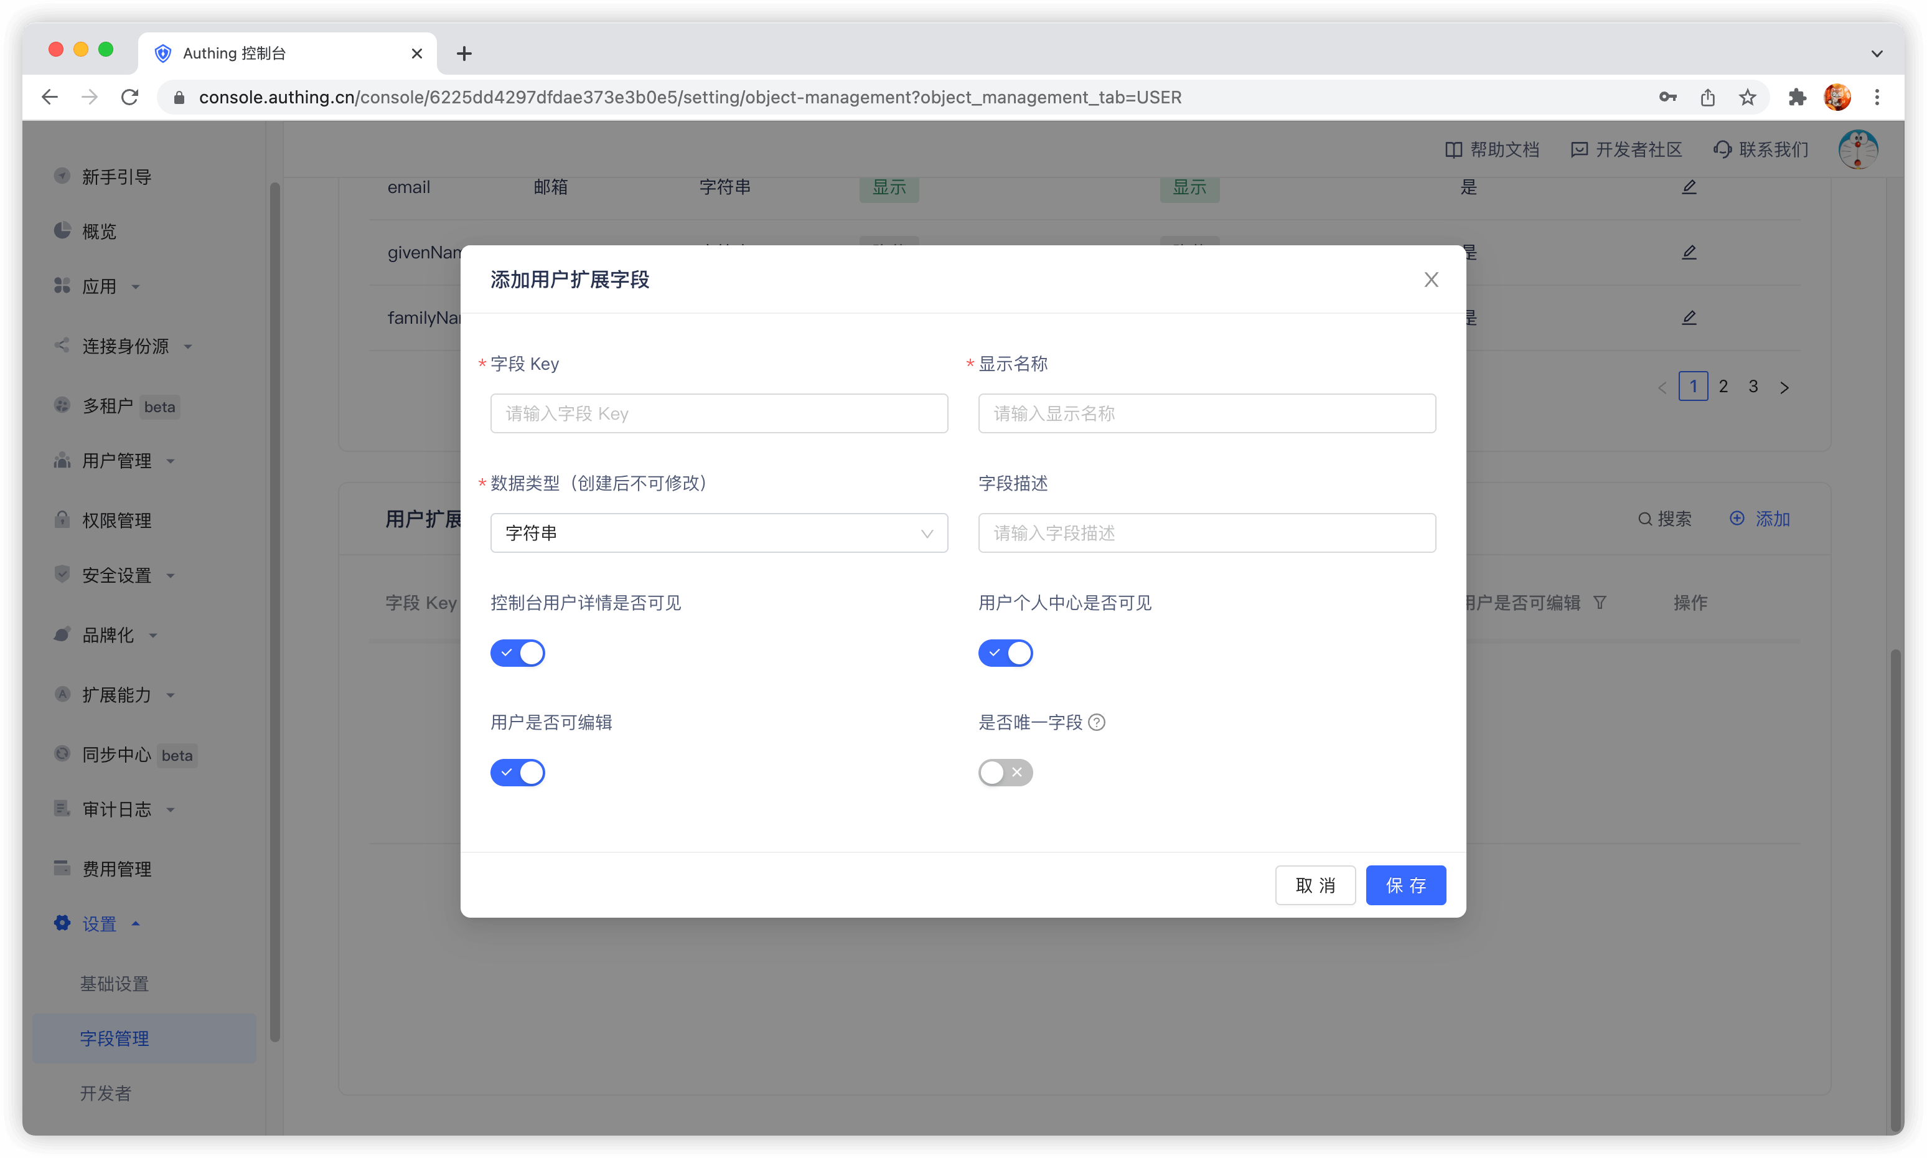Viewport: 1927px width, 1158px height.
Task: Click the 字段 Key input field
Action: pos(718,413)
